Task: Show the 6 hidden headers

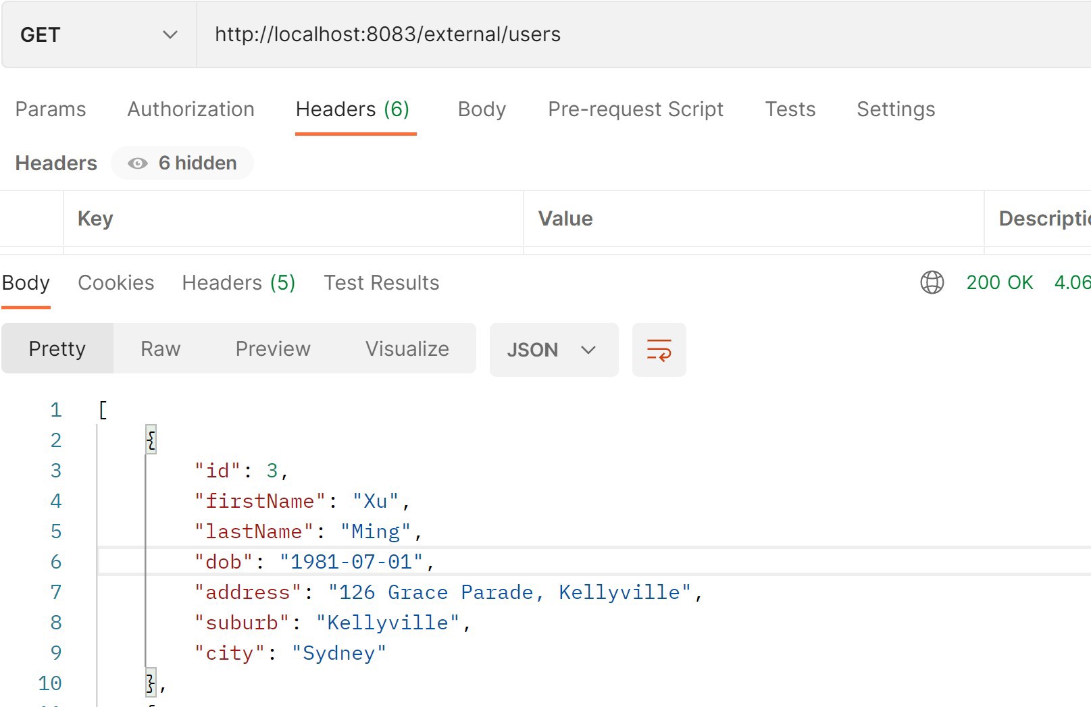Action: [182, 163]
